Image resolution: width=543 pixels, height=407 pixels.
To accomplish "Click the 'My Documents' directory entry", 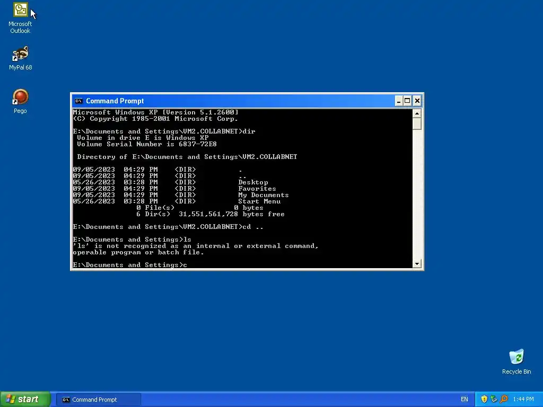I will point(263,195).
